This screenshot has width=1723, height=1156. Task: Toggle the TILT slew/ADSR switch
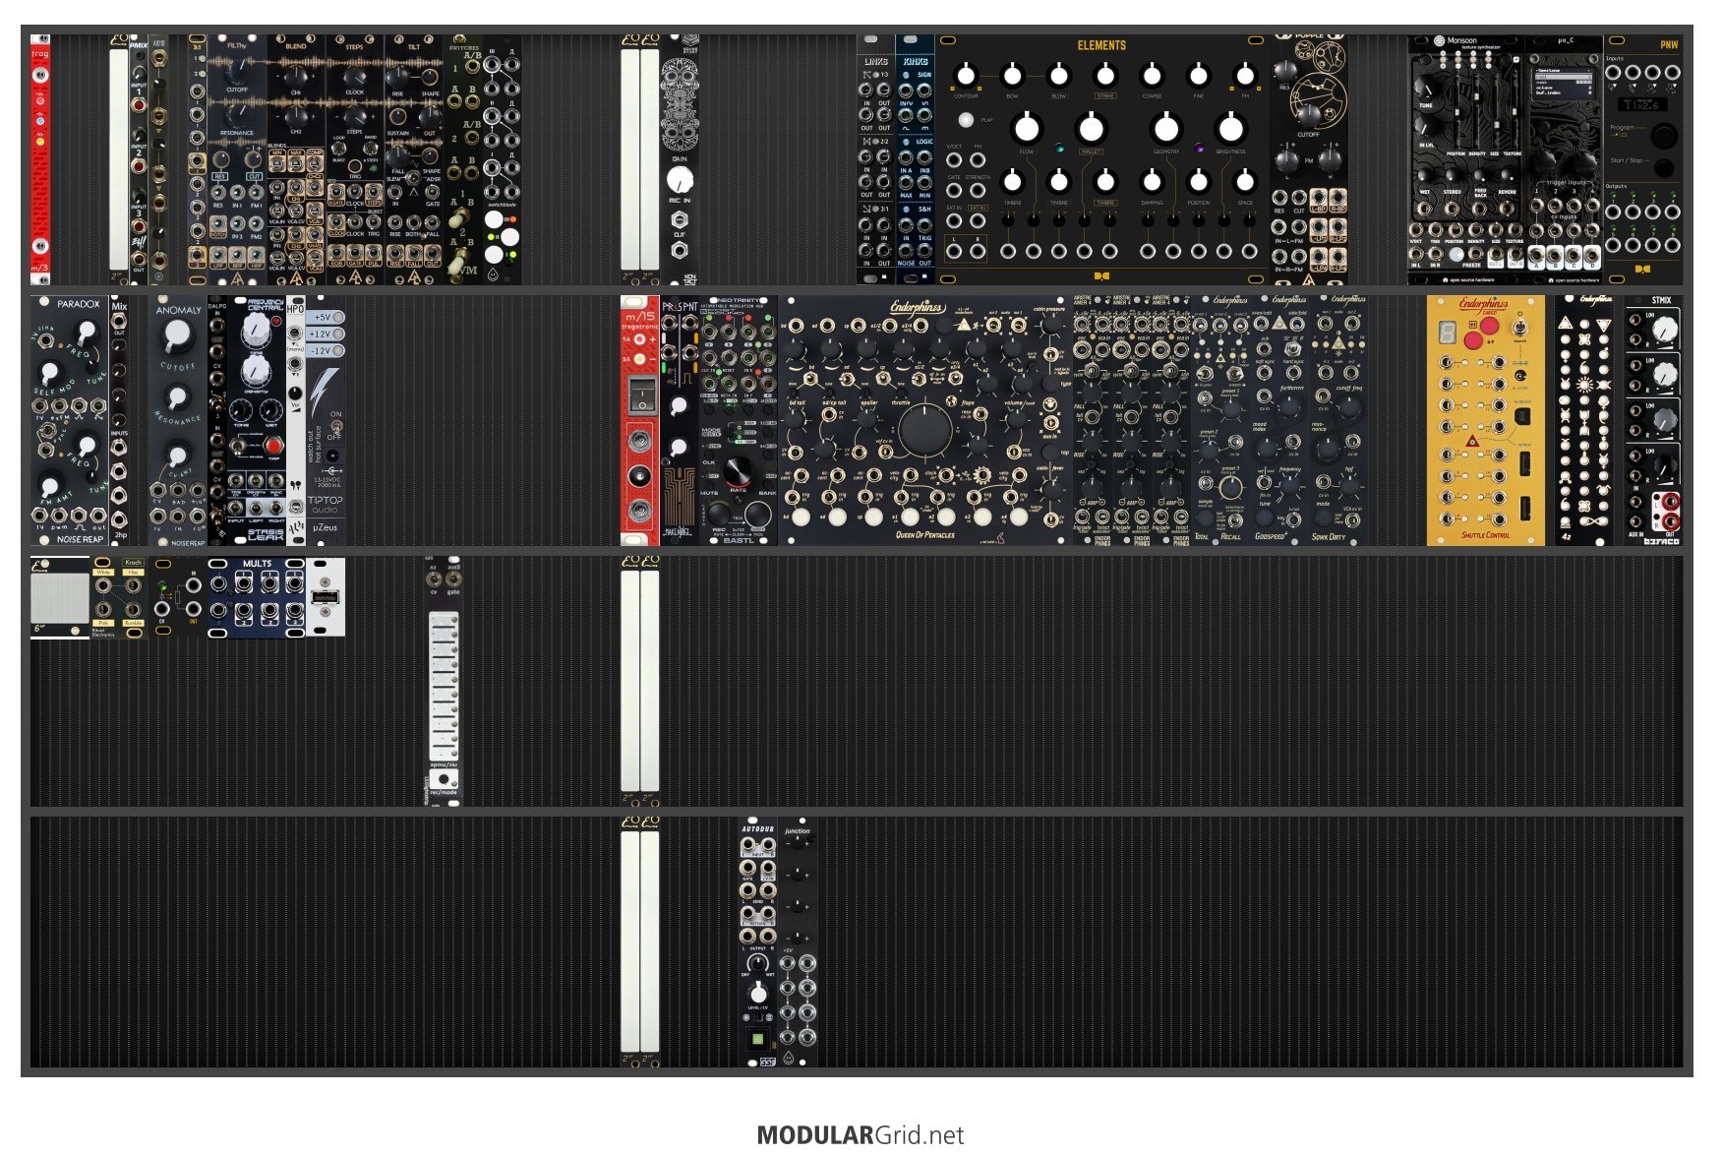413,177
